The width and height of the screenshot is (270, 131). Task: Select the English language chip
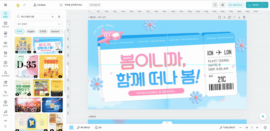31,31
